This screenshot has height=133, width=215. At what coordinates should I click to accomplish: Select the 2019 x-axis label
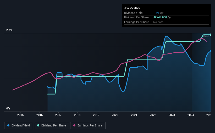click(x=96, y=115)
